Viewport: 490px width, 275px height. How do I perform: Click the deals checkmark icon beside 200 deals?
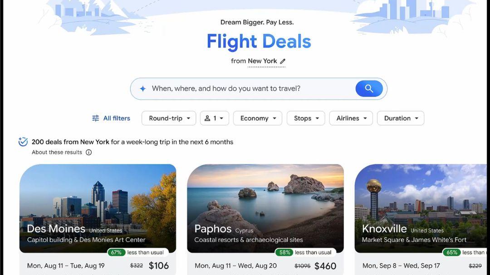(23, 142)
